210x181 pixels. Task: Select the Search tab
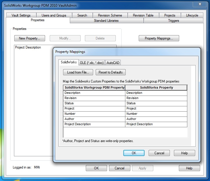(82, 15)
